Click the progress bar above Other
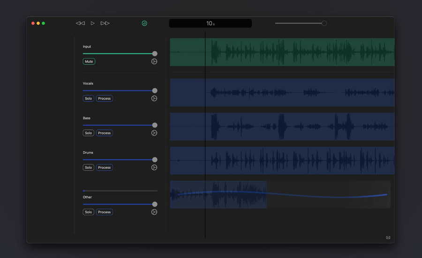 (x=120, y=191)
